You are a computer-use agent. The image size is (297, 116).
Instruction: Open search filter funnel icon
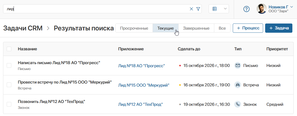[198, 9]
